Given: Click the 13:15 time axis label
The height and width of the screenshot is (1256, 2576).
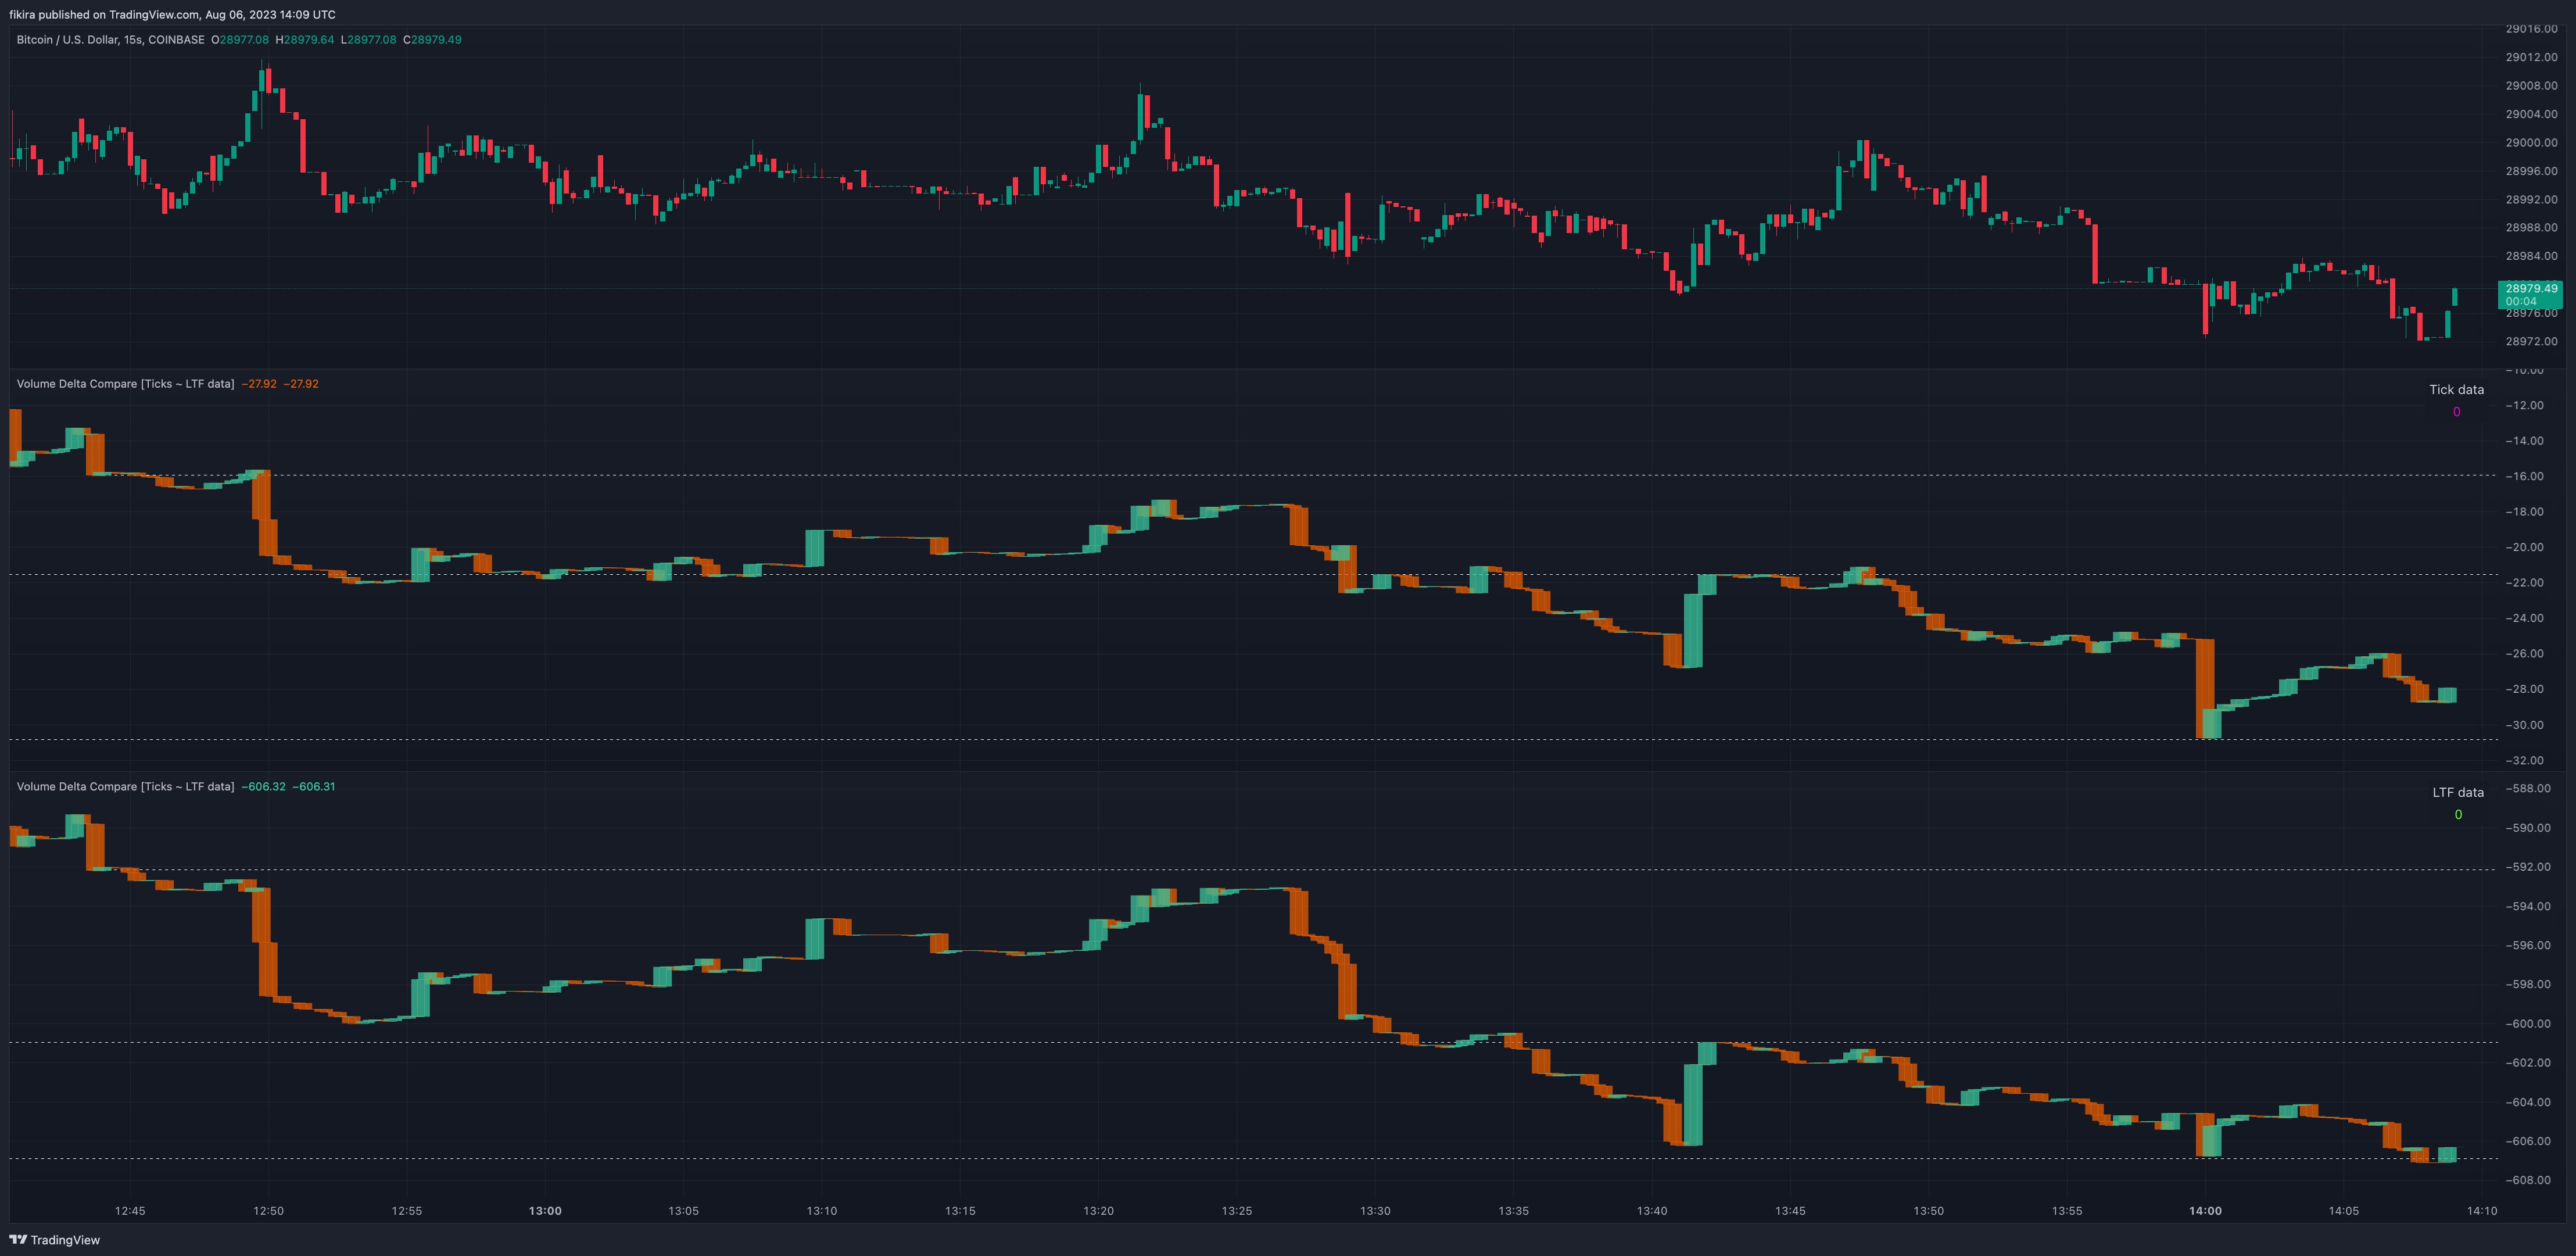Looking at the screenshot, I should coord(960,1211).
